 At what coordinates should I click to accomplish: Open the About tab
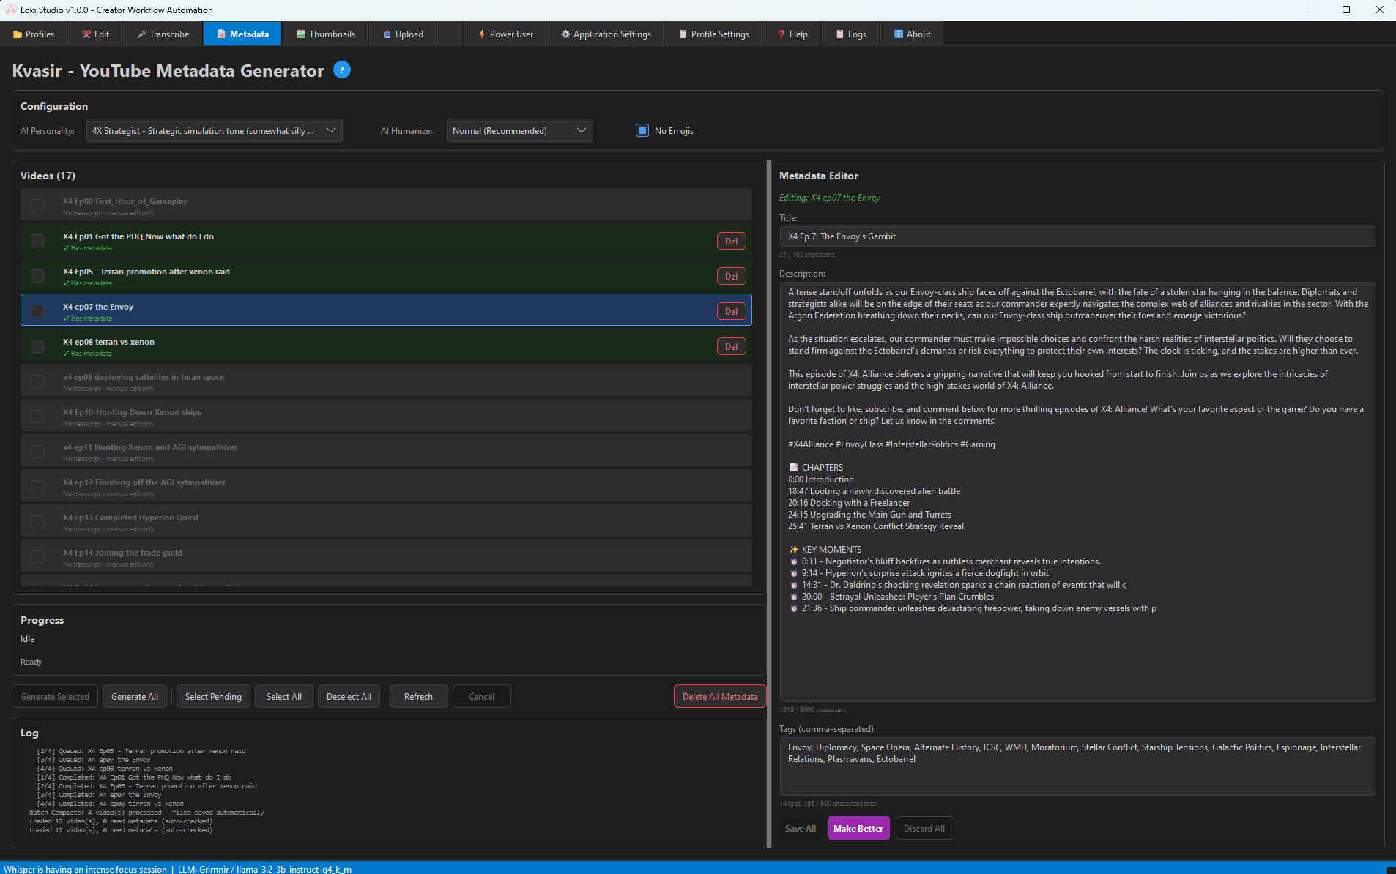[912, 34]
